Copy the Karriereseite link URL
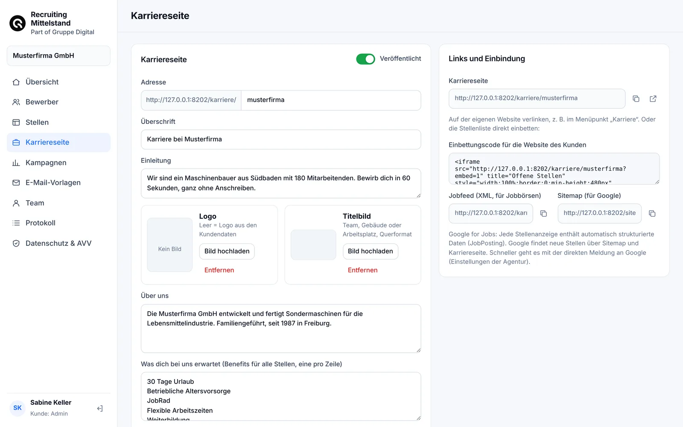 pyautogui.click(x=636, y=99)
